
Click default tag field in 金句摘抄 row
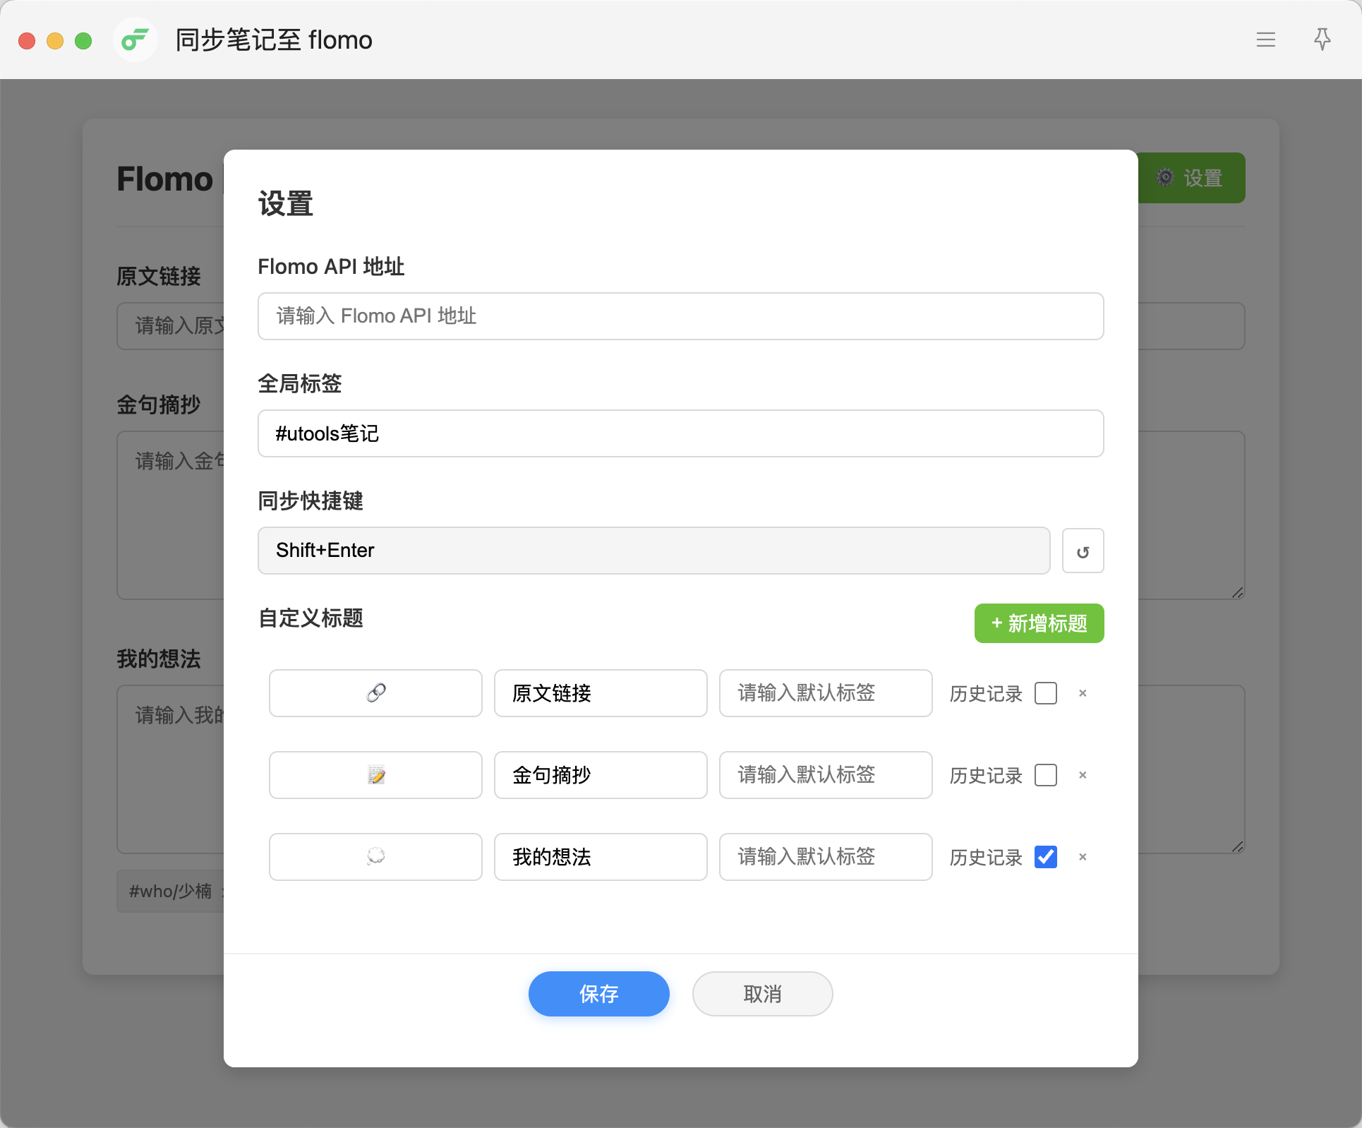pos(826,775)
